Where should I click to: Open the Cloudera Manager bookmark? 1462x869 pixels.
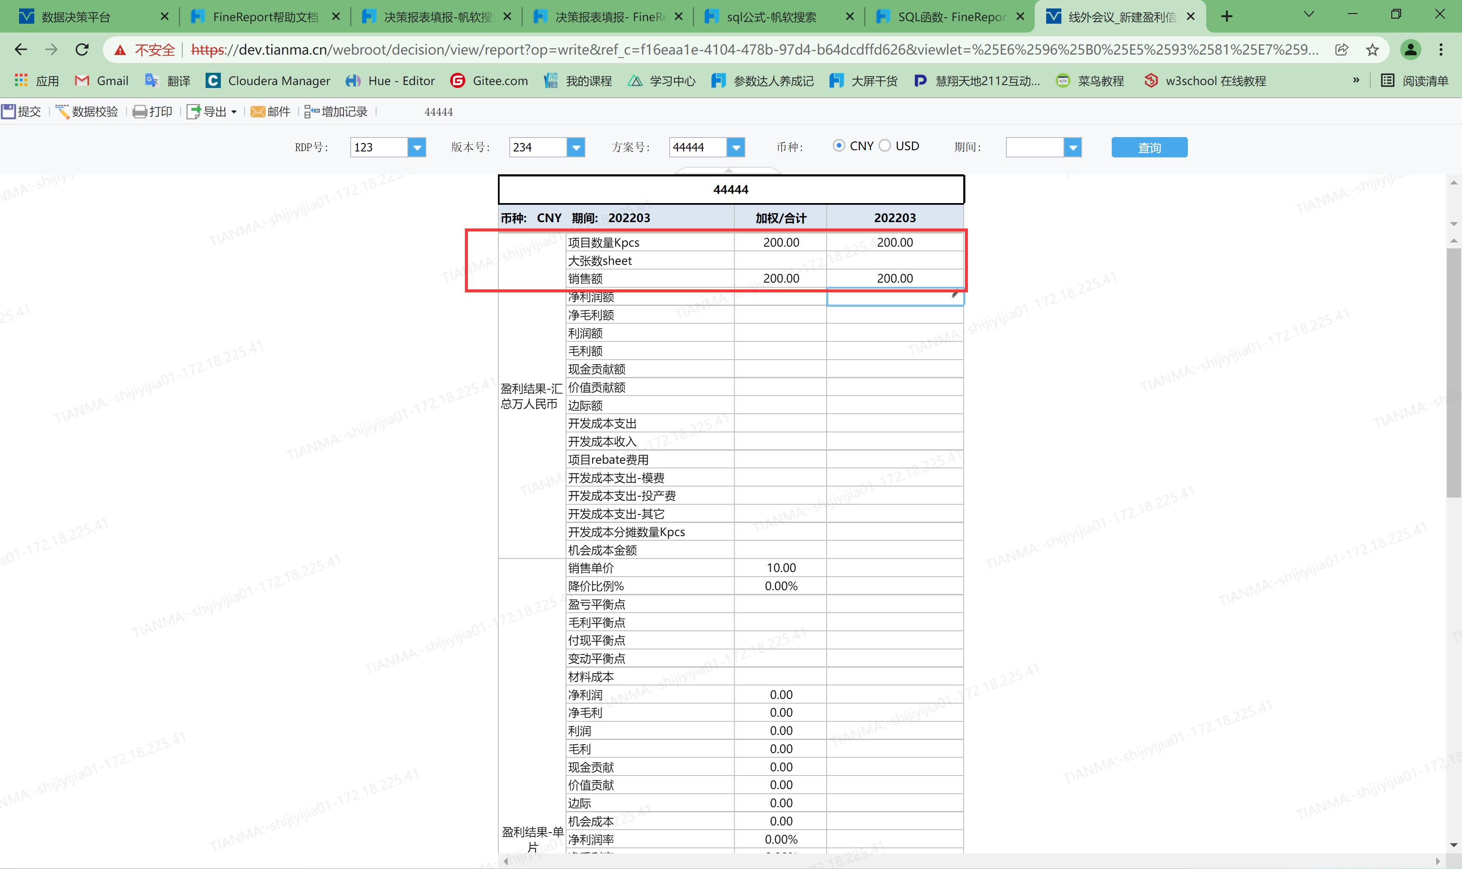(x=268, y=81)
